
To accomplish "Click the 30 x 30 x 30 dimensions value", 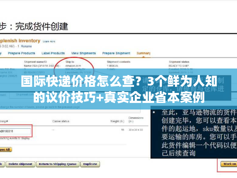I will coord(136,130).
